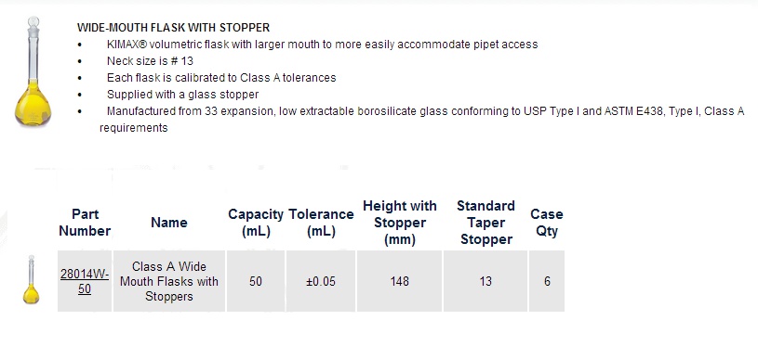Click the Part Number column header
Viewport: 758px width, 346px height.
(x=85, y=222)
